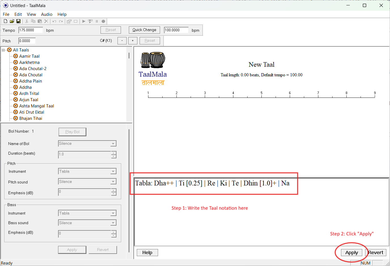Image resolution: width=390 pixels, height=266 pixels.
Task: Click the Delete X toolbar icon
Action: pyautogui.click(x=46, y=21)
